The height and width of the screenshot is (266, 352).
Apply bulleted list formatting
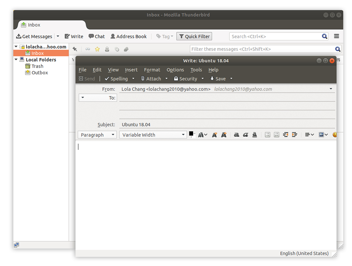click(267, 135)
